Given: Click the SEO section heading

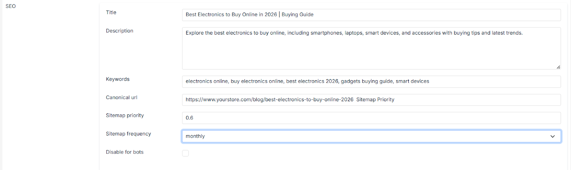Looking at the screenshot, I should pyautogui.click(x=11, y=6).
